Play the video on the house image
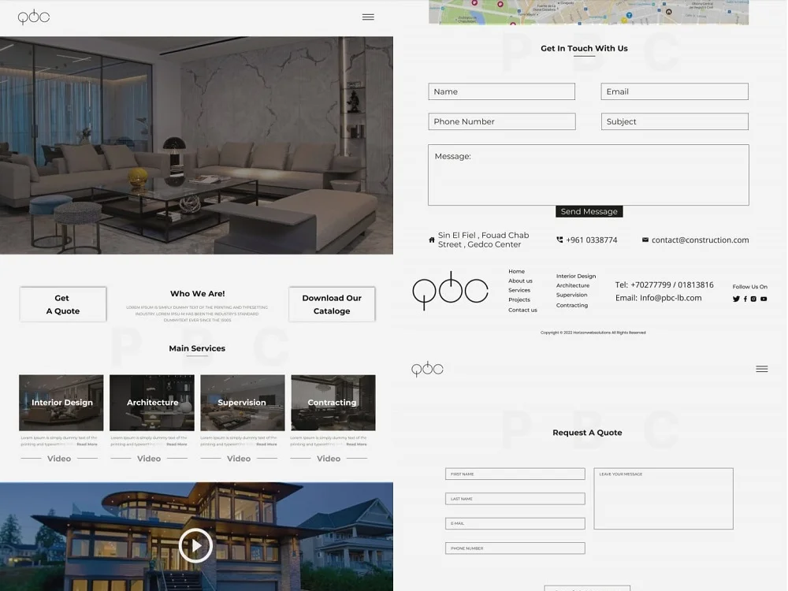The image size is (788, 591). click(x=195, y=545)
